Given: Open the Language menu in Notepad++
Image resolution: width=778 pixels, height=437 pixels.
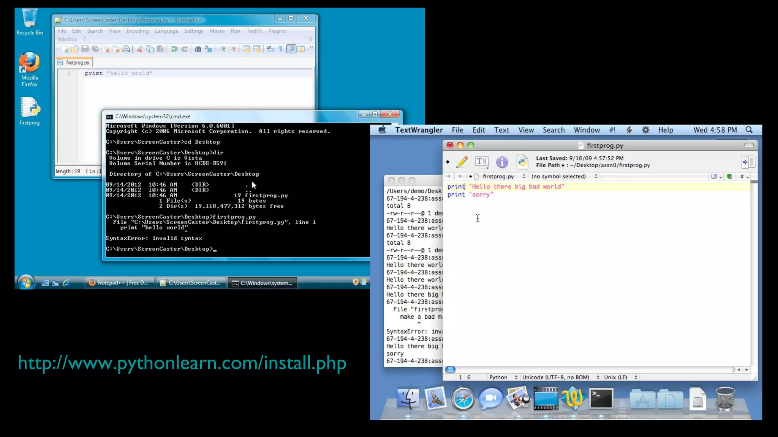Looking at the screenshot, I should [166, 31].
